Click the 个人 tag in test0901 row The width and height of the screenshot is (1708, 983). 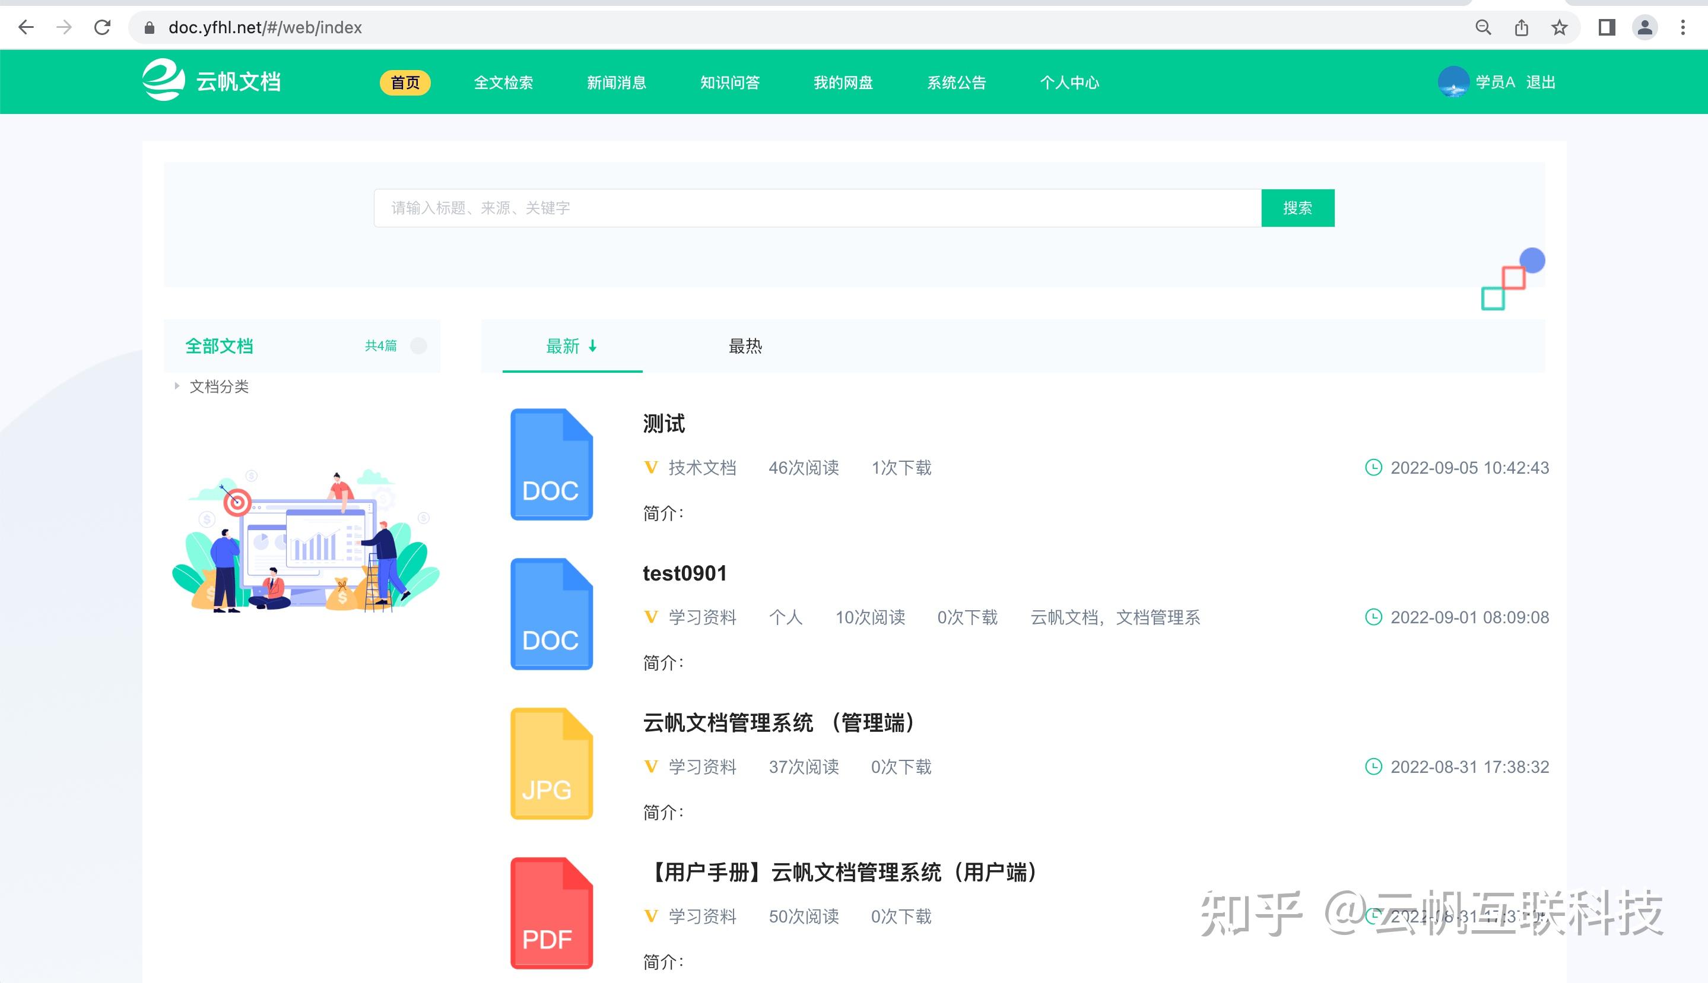pos(786,617)
